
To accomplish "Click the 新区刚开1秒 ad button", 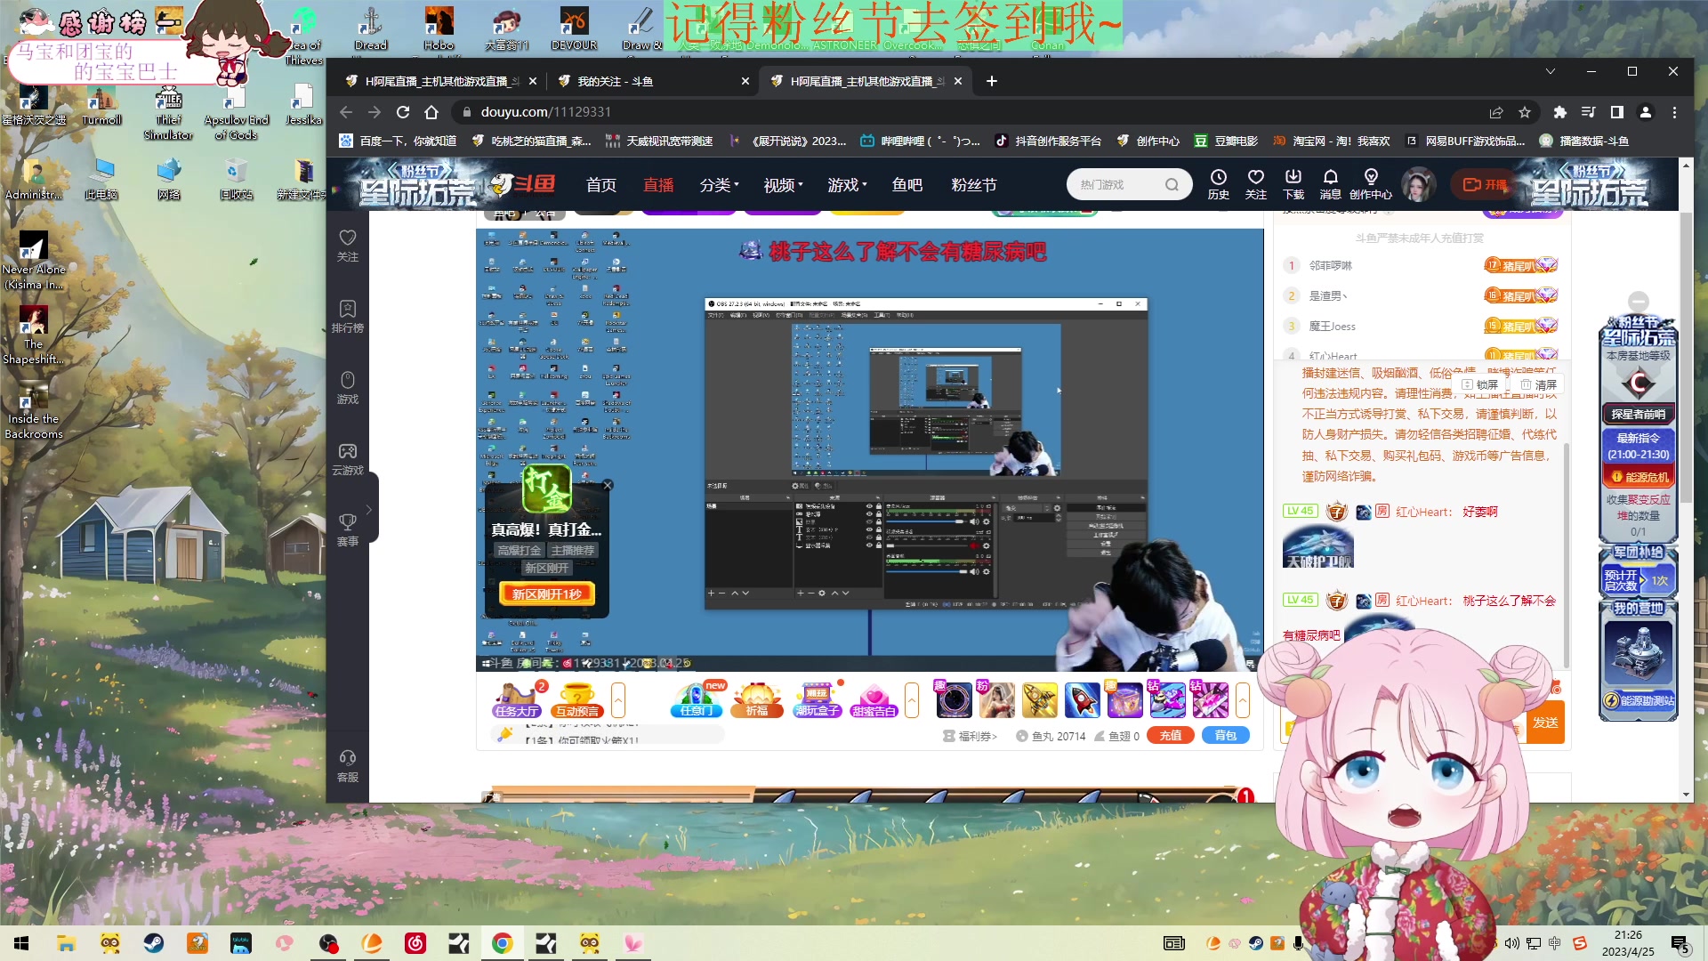I will pyautogui.click(x=547, y=594).
